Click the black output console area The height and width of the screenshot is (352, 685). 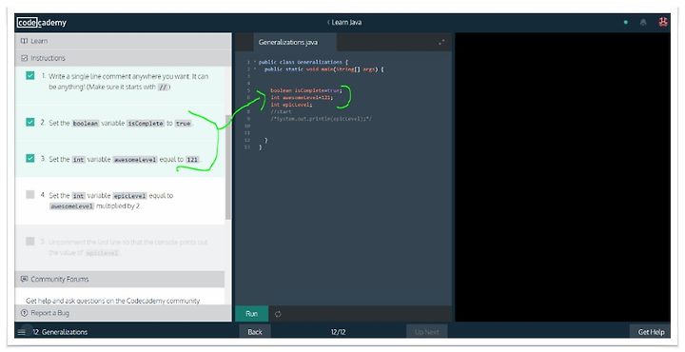click(x=562, y=177)
